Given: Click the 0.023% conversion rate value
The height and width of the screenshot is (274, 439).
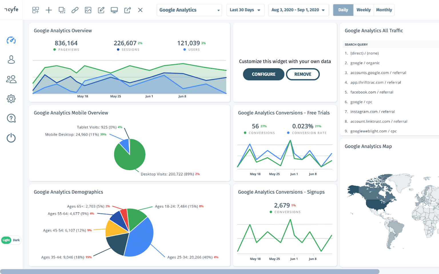Looking at the screenshot, I should 303,126.
